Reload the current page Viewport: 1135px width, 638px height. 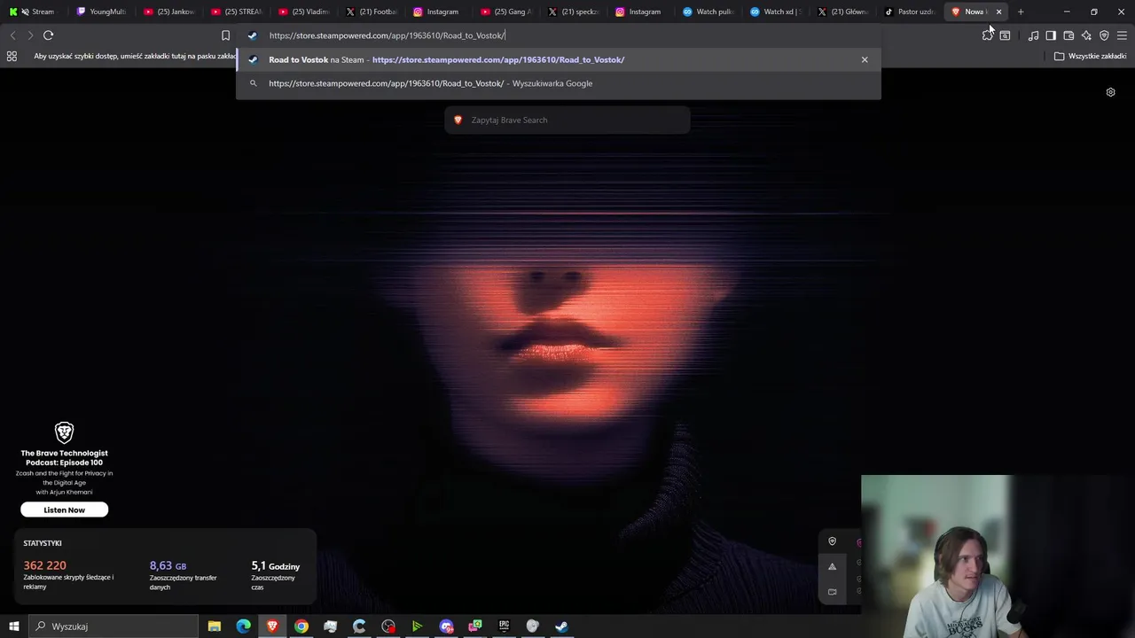click(x=48, y=35)
